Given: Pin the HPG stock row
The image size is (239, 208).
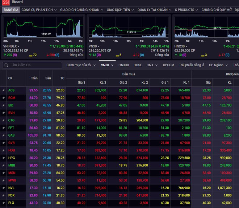Looking at the screenshot, I should pos(3,158).
